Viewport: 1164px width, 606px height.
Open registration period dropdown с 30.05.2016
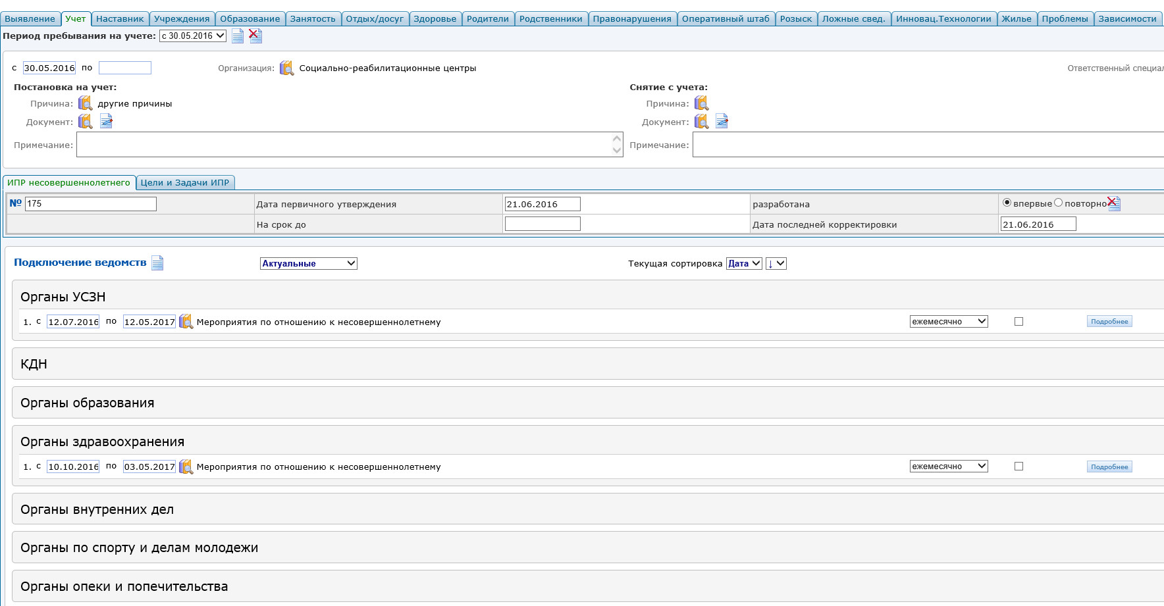click(193, 36)
